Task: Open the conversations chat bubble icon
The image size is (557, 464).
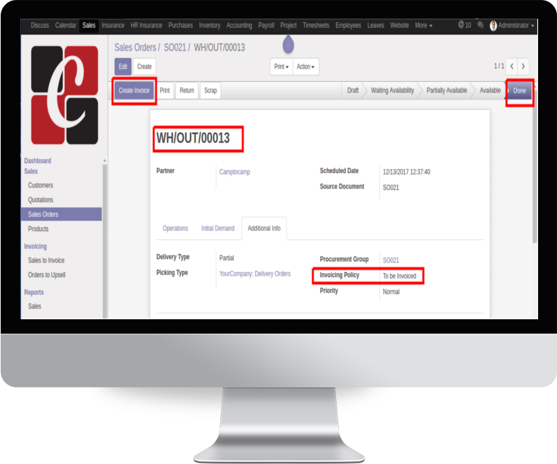Action: pos(480,25)
